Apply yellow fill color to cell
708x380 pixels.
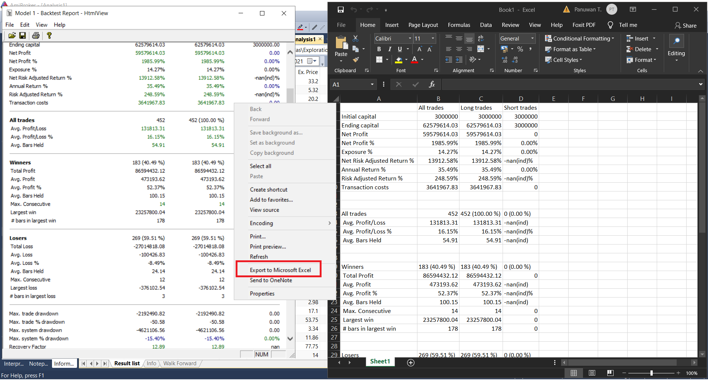399,60
